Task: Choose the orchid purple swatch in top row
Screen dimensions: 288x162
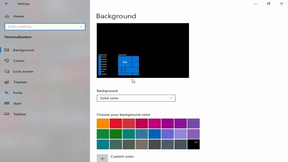Action: pyautogui.click(x=167, y=123)
